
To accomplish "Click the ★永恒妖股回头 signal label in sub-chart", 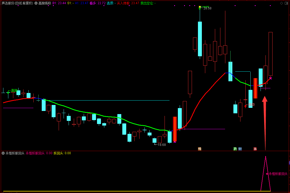I will point(276,174).
